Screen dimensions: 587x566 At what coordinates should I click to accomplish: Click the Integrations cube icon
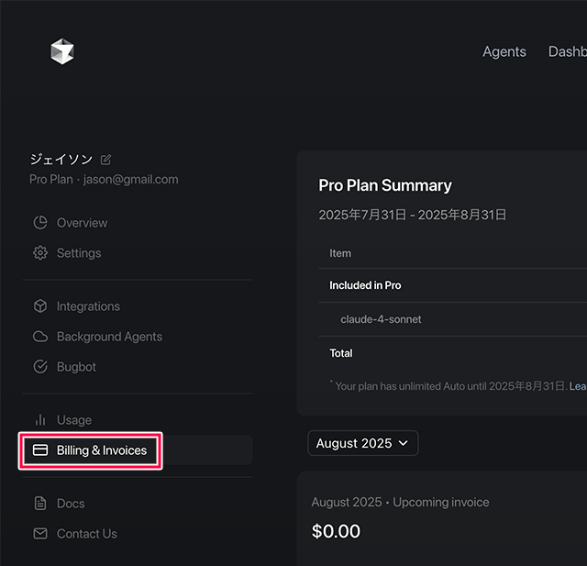[x=40, y=306]
